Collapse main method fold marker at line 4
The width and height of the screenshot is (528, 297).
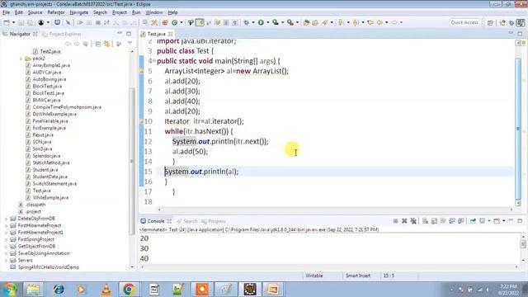(153, 61)
